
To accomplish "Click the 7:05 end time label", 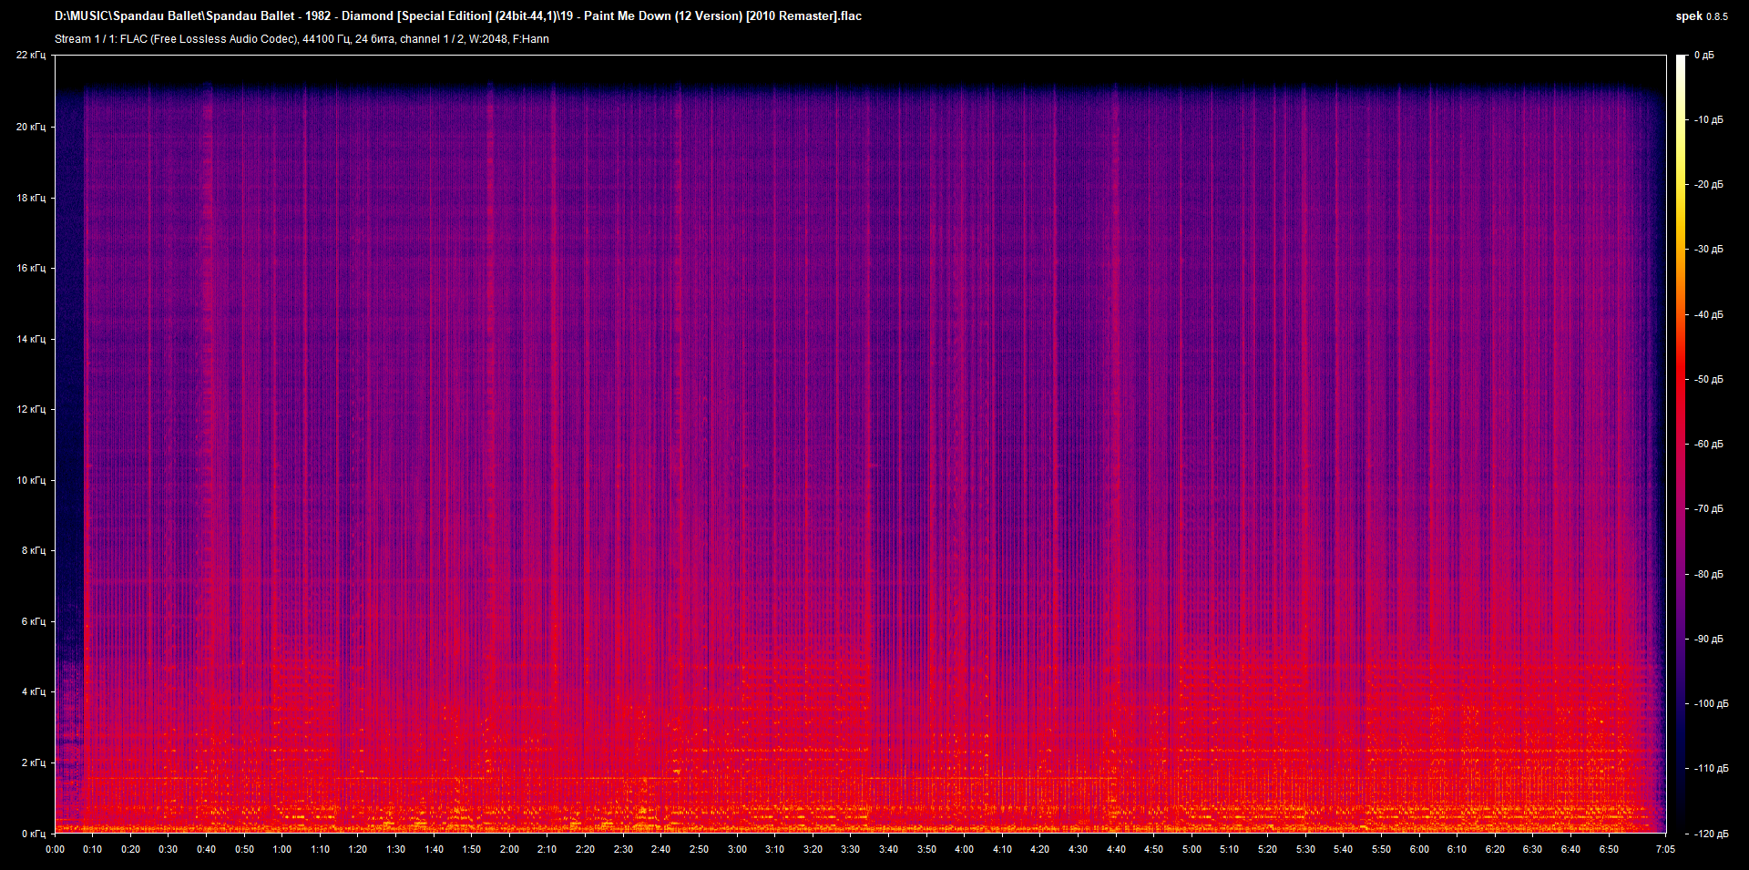I will [1664, 849].
